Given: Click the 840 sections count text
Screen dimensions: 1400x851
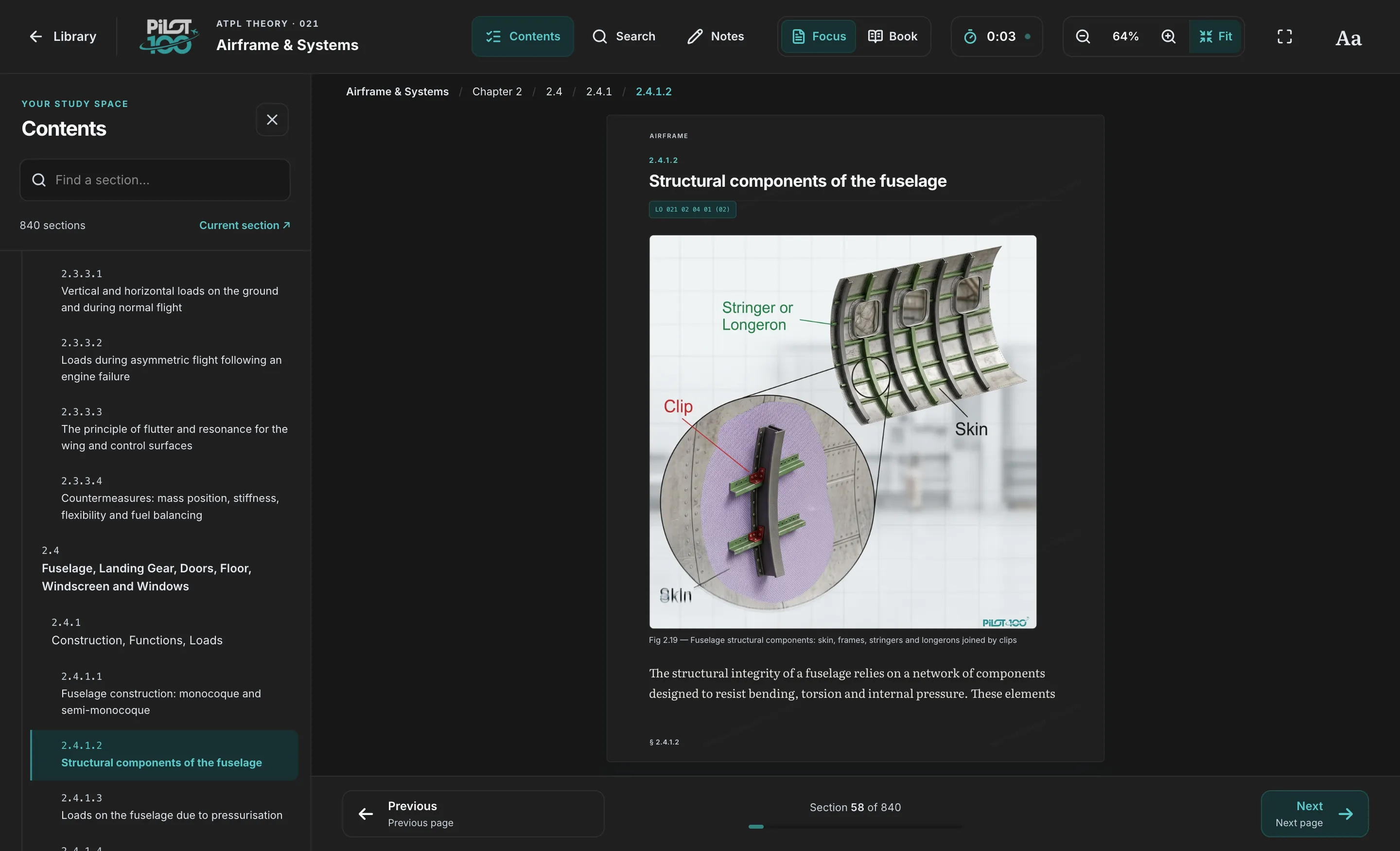Looking at the screenshot, I should [52, 225].
